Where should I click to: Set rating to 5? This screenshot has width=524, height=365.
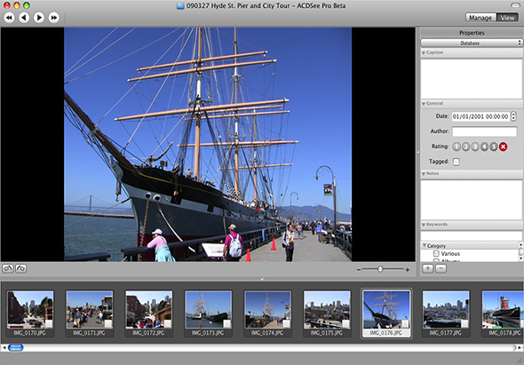coord(494,147)
